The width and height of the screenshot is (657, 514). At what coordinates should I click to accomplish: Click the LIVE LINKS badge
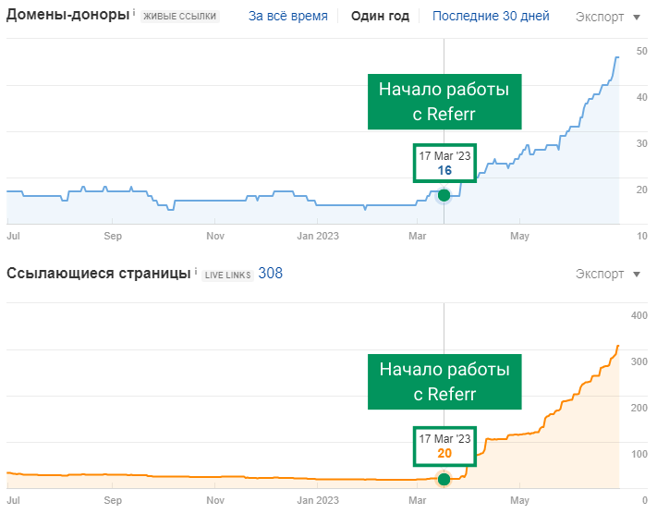pyautogui.click(x=227, y=275)
